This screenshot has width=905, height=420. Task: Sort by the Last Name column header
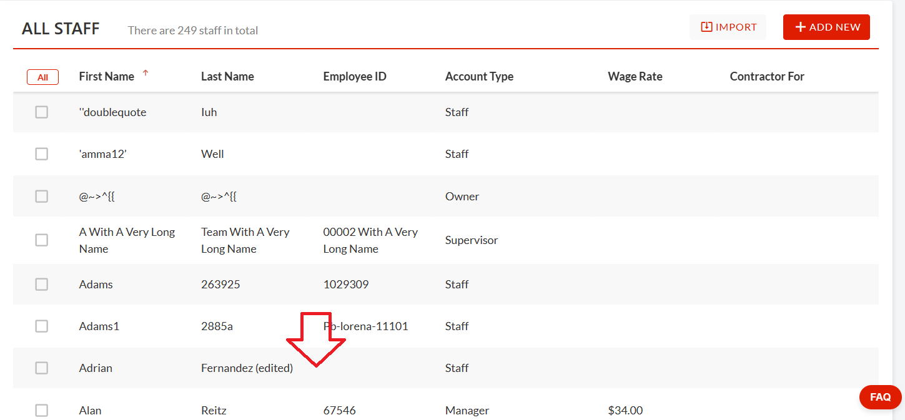227,76
